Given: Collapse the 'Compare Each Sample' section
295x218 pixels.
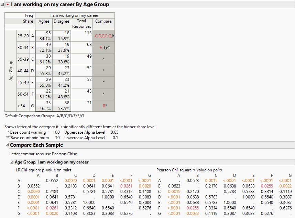Looking at the screenshot, I should point(7,145).
